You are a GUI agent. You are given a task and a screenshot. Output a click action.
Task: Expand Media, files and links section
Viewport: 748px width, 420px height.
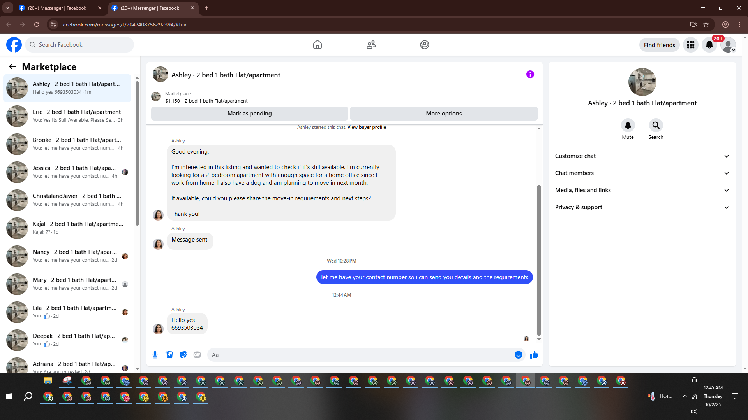(642, 190)
